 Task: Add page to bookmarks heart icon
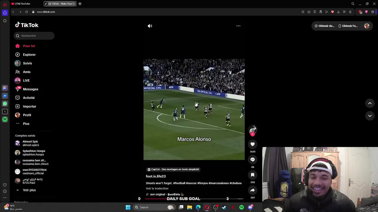pos(333,12)
